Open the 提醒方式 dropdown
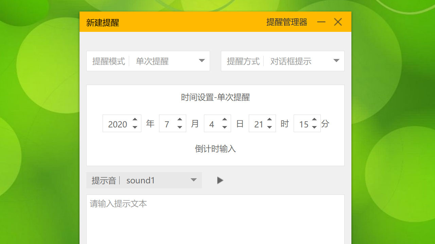Viewport: 435px width, 244px height. coord(336,61)
